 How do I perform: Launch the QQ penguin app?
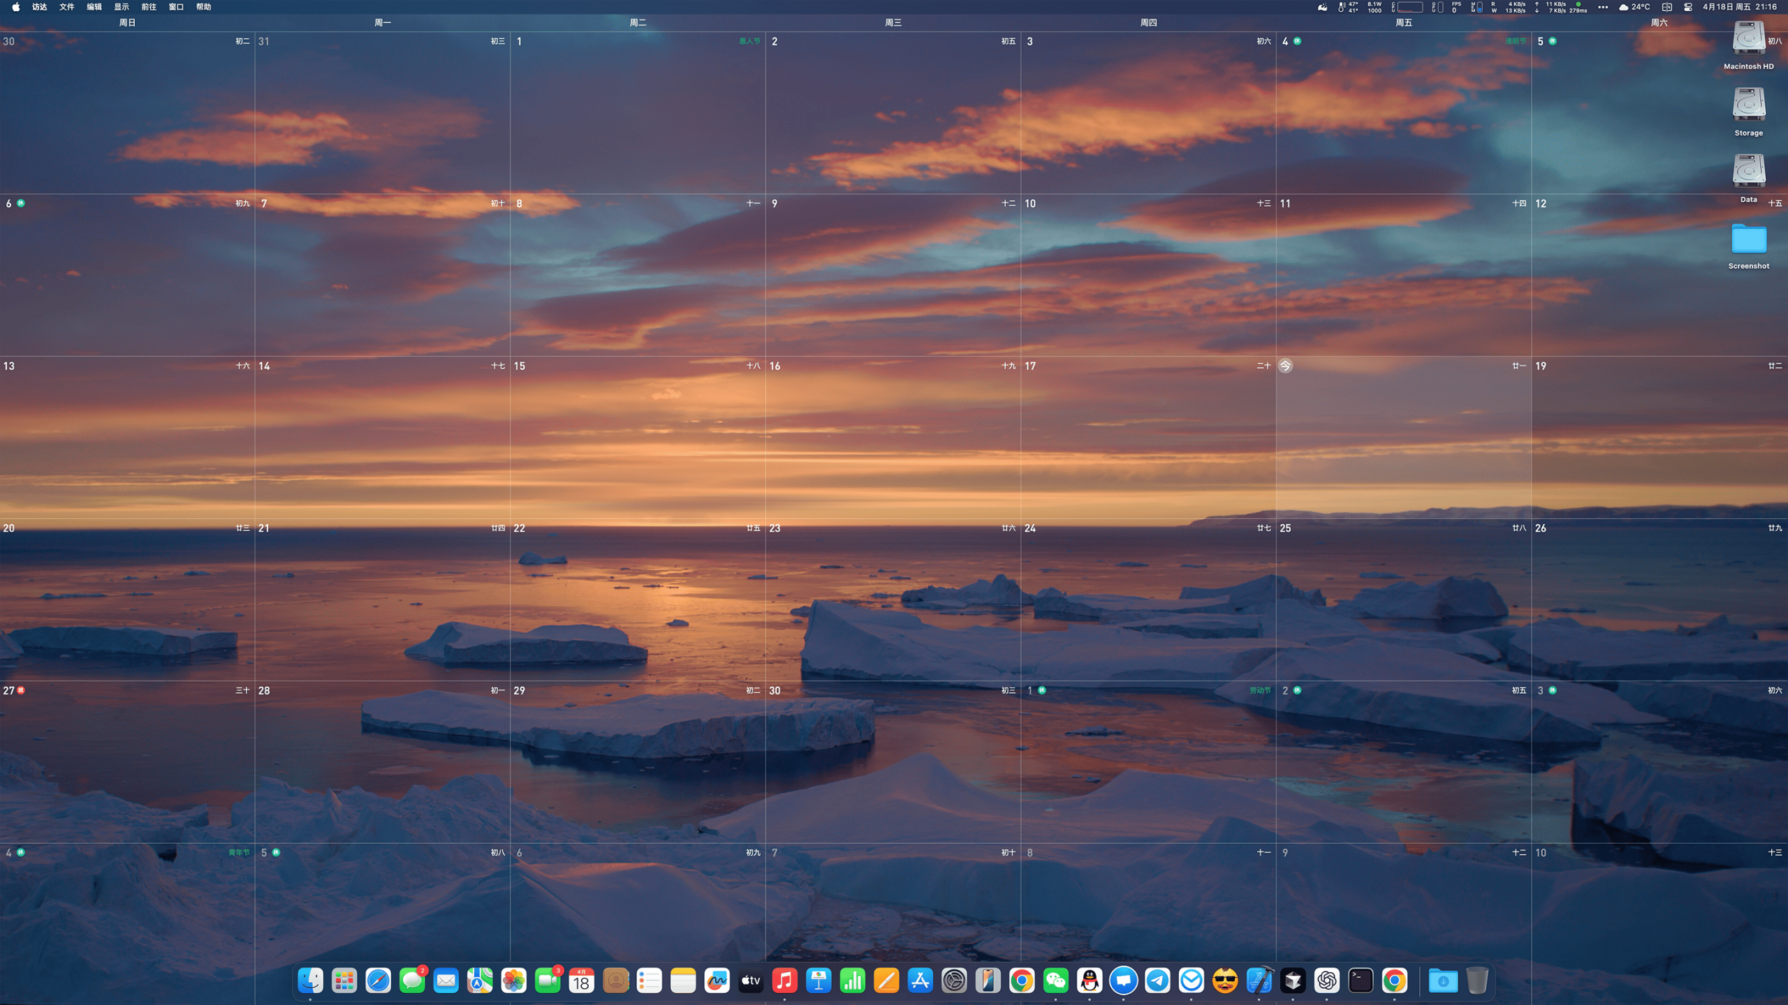(1090, 981)
